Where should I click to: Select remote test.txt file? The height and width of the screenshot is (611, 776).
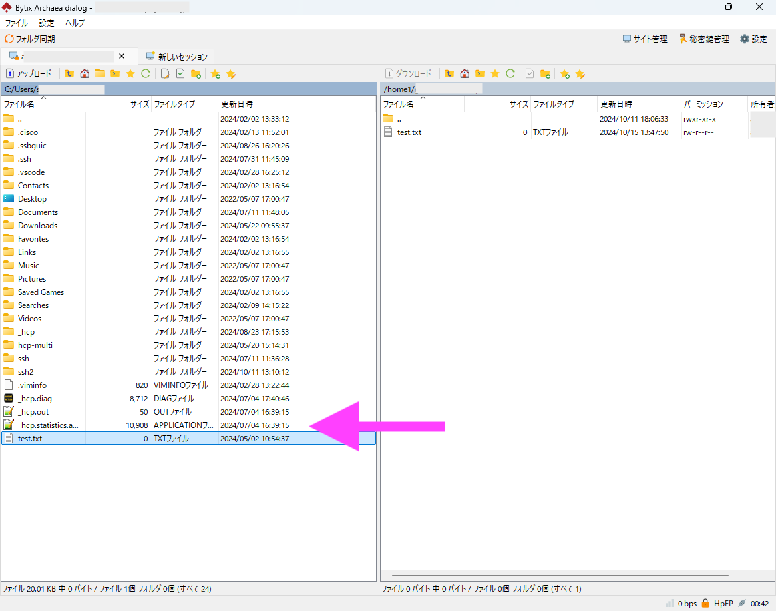point(409,132)
